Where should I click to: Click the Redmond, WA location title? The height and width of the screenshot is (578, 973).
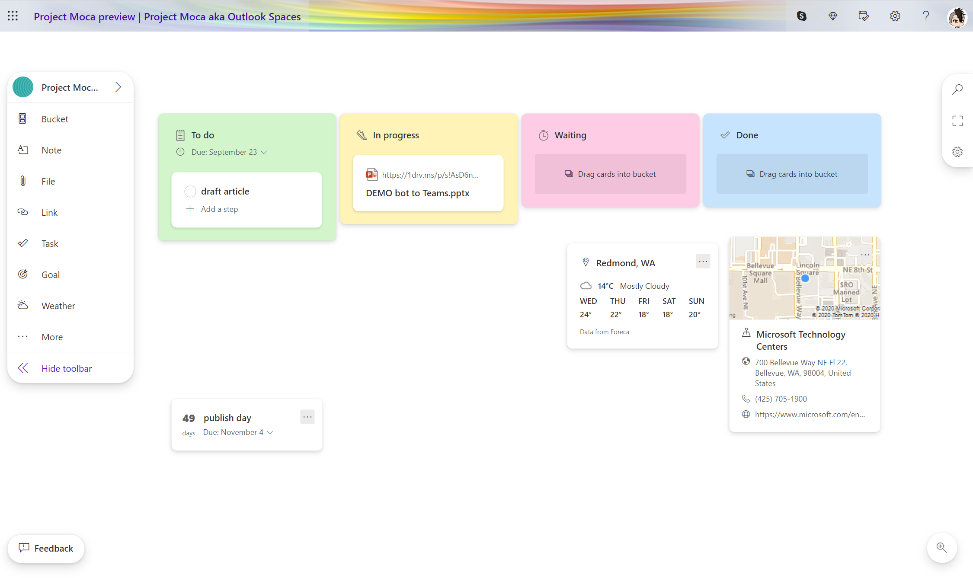coord(625,263)
